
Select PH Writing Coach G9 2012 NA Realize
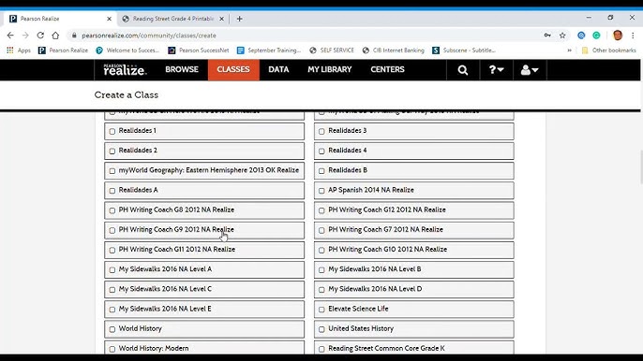point(204,230)
